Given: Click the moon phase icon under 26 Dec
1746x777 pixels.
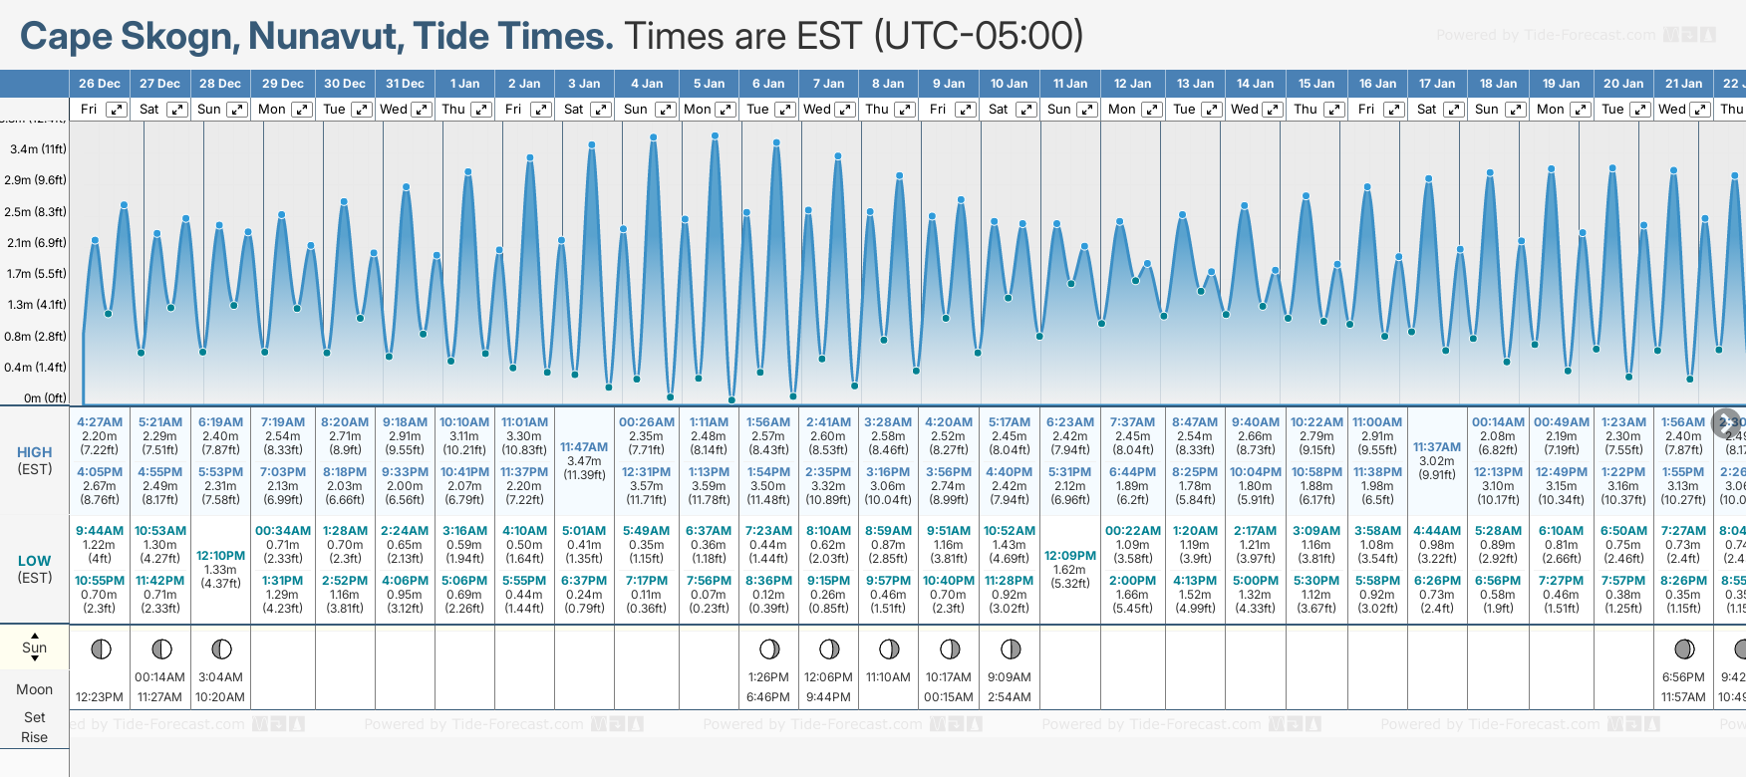Looking at the screenshot, I should coord(101,649).
